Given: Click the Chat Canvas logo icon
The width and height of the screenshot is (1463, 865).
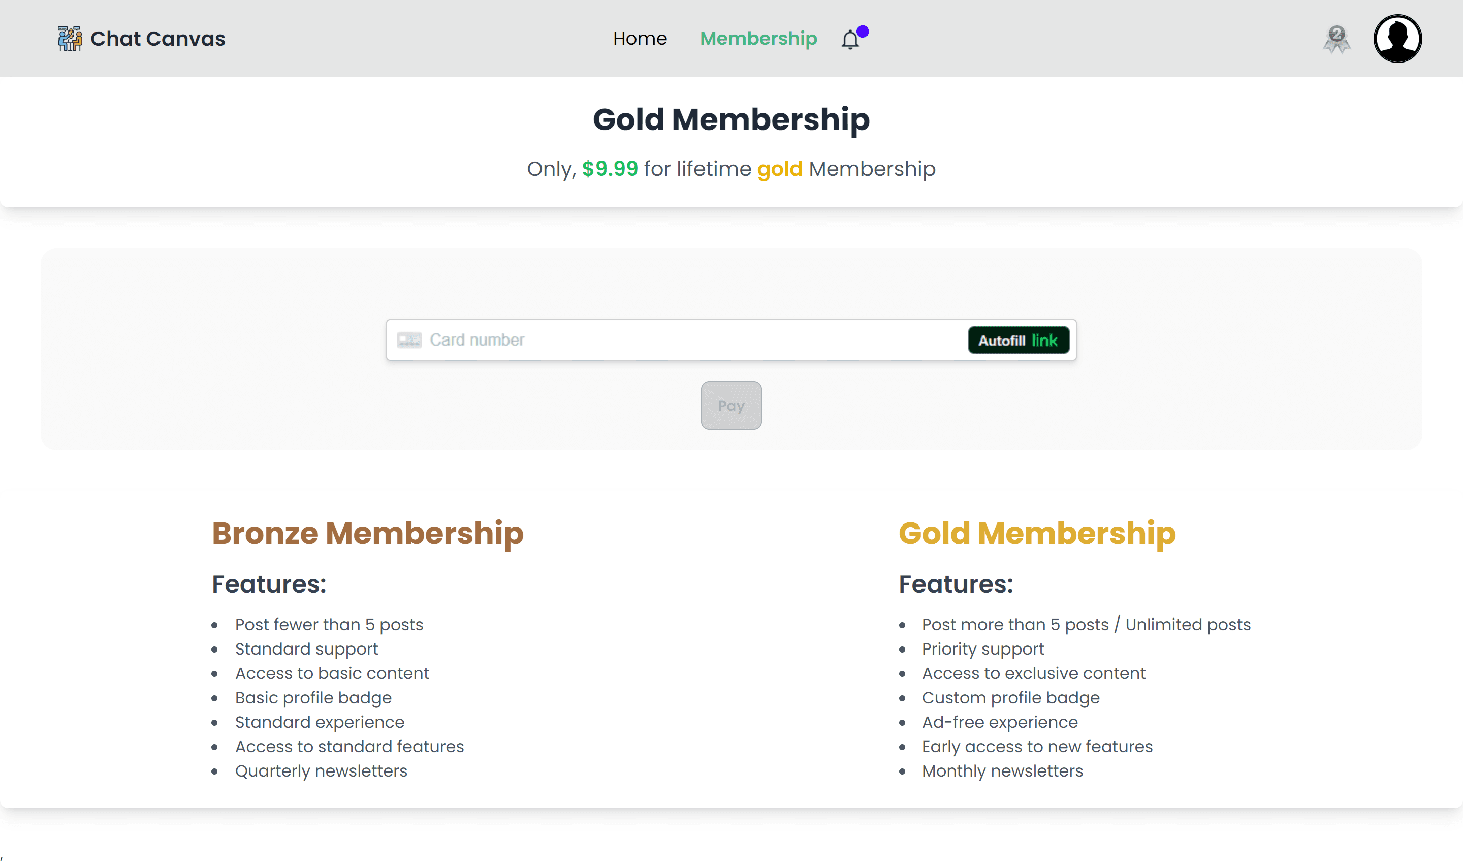Looking at the screenshot, I should click(70, 39).
